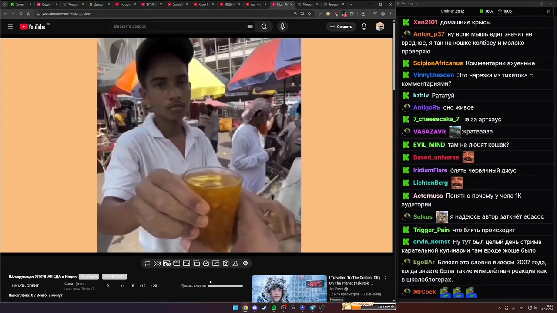Go to the YouTube home logo
This screenshot has width=557, height=313.
click(33, 27)
